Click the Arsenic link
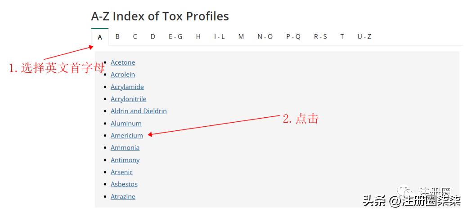467x213 pixels. pos(121,172)
